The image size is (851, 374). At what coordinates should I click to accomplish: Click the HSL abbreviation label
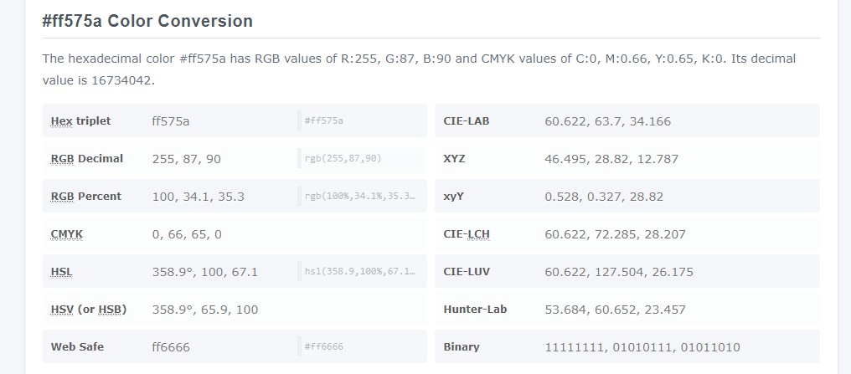click(x=61, y=272)
